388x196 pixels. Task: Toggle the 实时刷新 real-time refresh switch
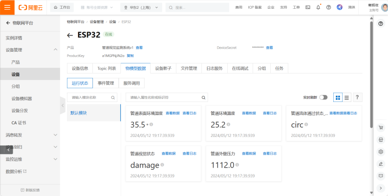[323, 98]
